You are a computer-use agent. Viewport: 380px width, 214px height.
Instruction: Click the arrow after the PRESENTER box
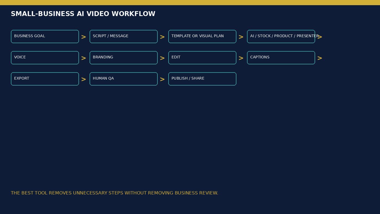320,37
